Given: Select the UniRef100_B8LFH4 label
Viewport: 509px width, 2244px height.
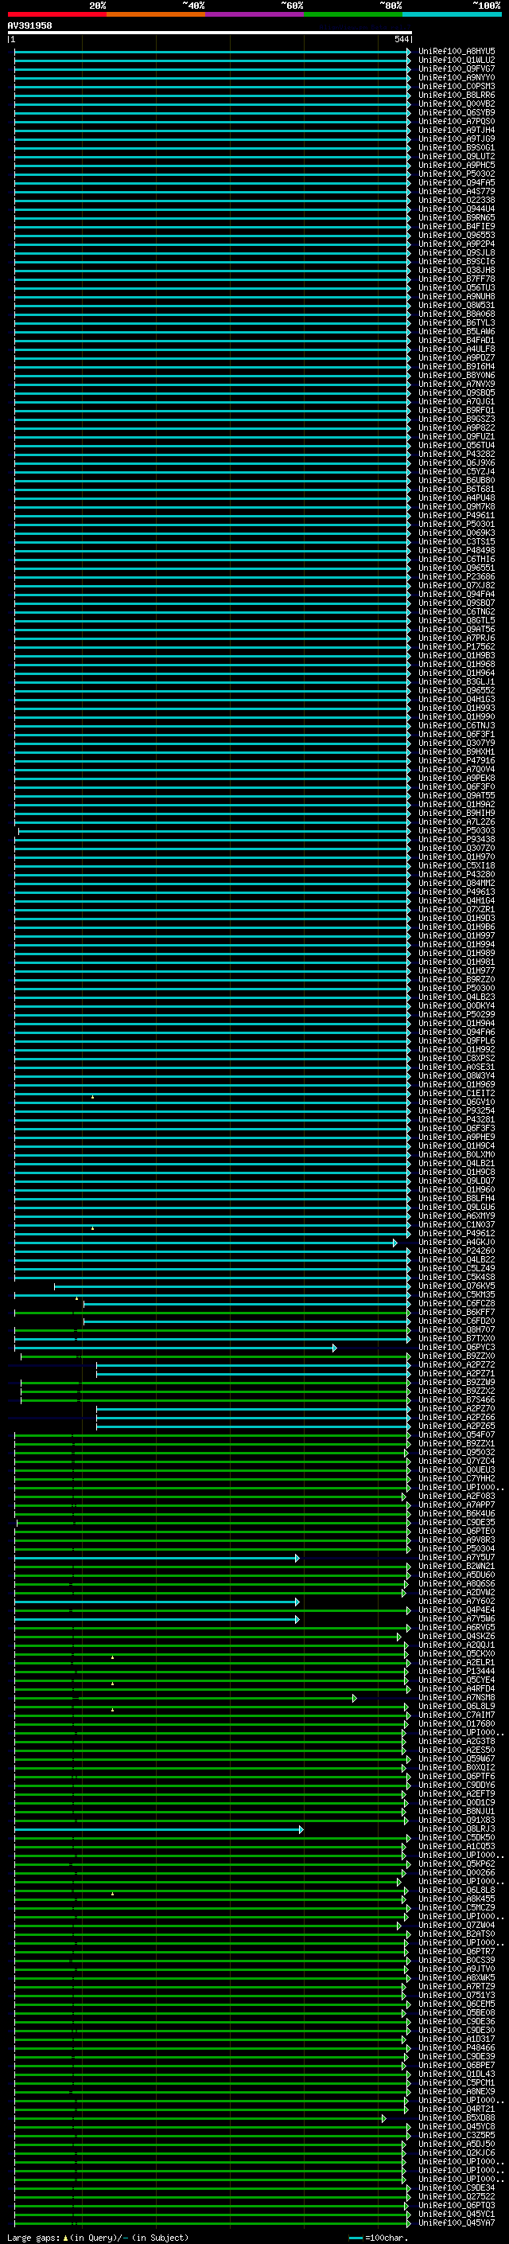Looking at the screenshot, I should (456, 1199).
